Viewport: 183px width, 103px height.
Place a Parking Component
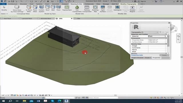click(87, 9)
